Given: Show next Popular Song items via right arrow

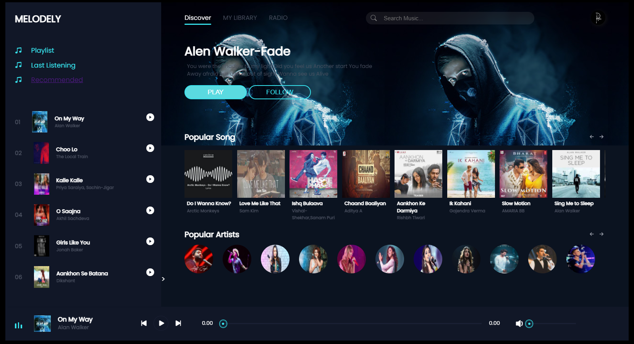Looking at the screenshot, I should click(602, 136).
